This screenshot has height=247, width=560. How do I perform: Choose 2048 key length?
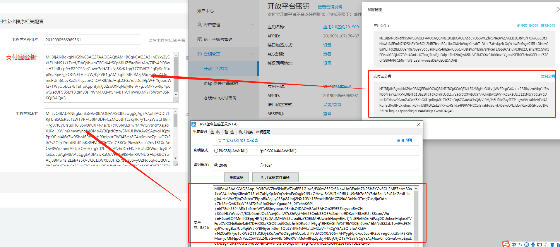[216, 165]
